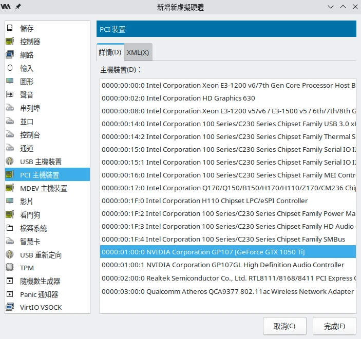Screen dimensions: 361x339
Task: Click the 聲音 sound hardware icon
Action: point(10,95)
